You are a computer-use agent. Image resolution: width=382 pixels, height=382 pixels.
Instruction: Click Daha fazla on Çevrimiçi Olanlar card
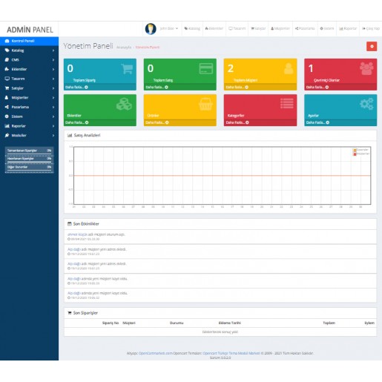317,88
